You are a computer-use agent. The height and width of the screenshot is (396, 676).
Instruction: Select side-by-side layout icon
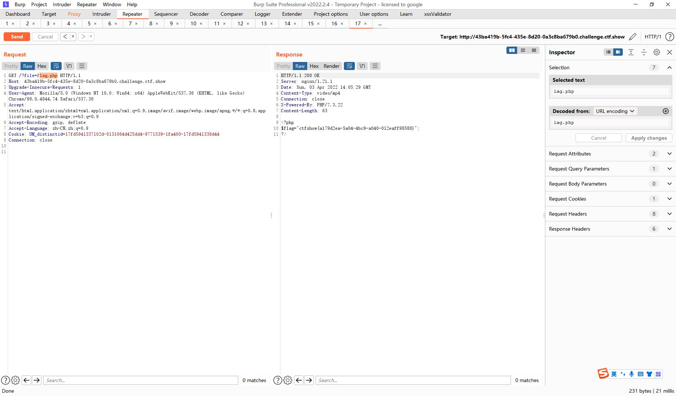(x=512, y=50)
